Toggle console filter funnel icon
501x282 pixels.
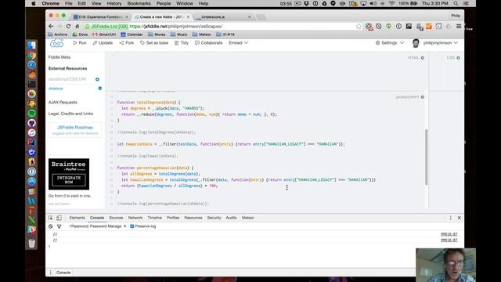59,226
